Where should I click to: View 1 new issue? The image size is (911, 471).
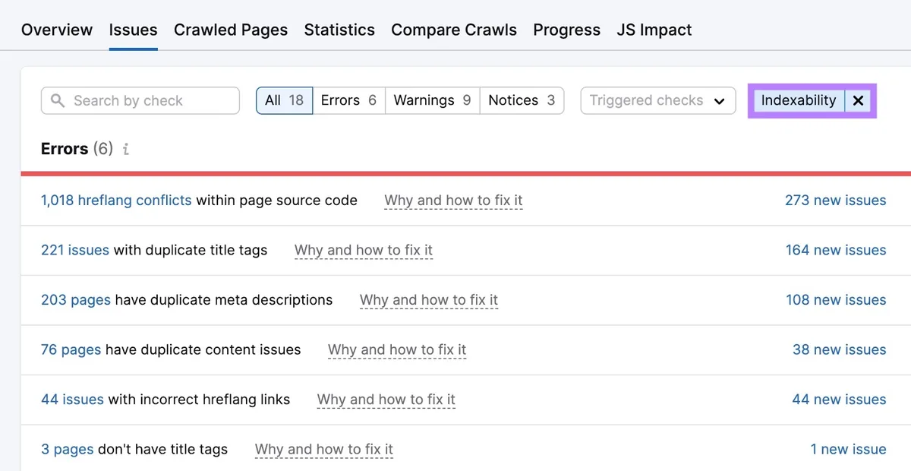point(848,449)
